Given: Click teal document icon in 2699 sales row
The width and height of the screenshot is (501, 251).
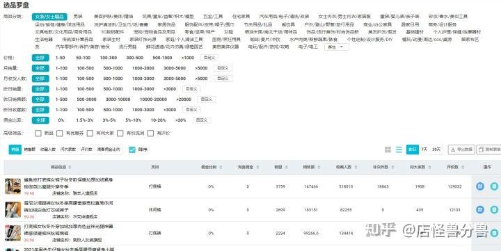Looking at the screenshot, I should pos(494,210).
